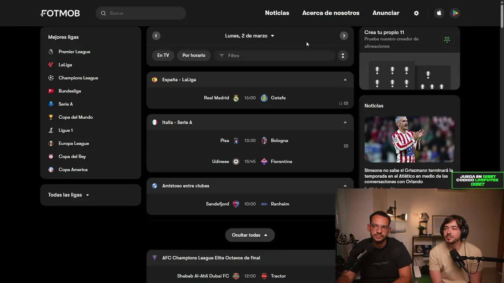
Task: Collapse the España - LaLiga section
Action: [345, 80]
